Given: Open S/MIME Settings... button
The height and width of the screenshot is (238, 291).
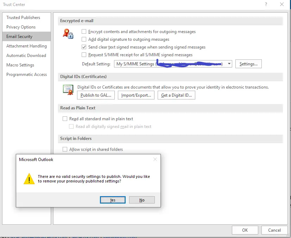Looking at the screenshot, I should coord(248,64).
